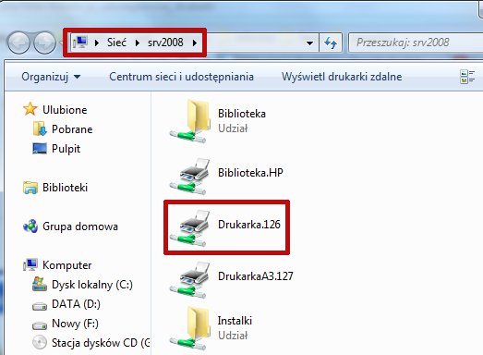Viewport: 483px width, 355px height.
Task: Select the Drukarka.126 printer name
Action: [x=249, y=225]
